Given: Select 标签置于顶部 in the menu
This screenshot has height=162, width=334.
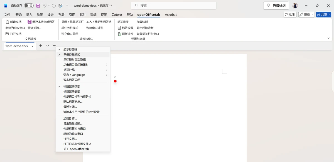Looking at the screenshot, I should [83, 87].
